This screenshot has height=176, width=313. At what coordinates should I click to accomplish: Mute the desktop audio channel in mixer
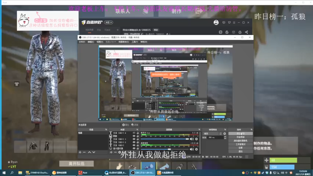point(192,149)
